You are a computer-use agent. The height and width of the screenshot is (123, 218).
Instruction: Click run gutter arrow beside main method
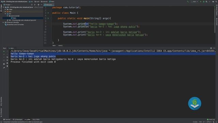(48, 18)
